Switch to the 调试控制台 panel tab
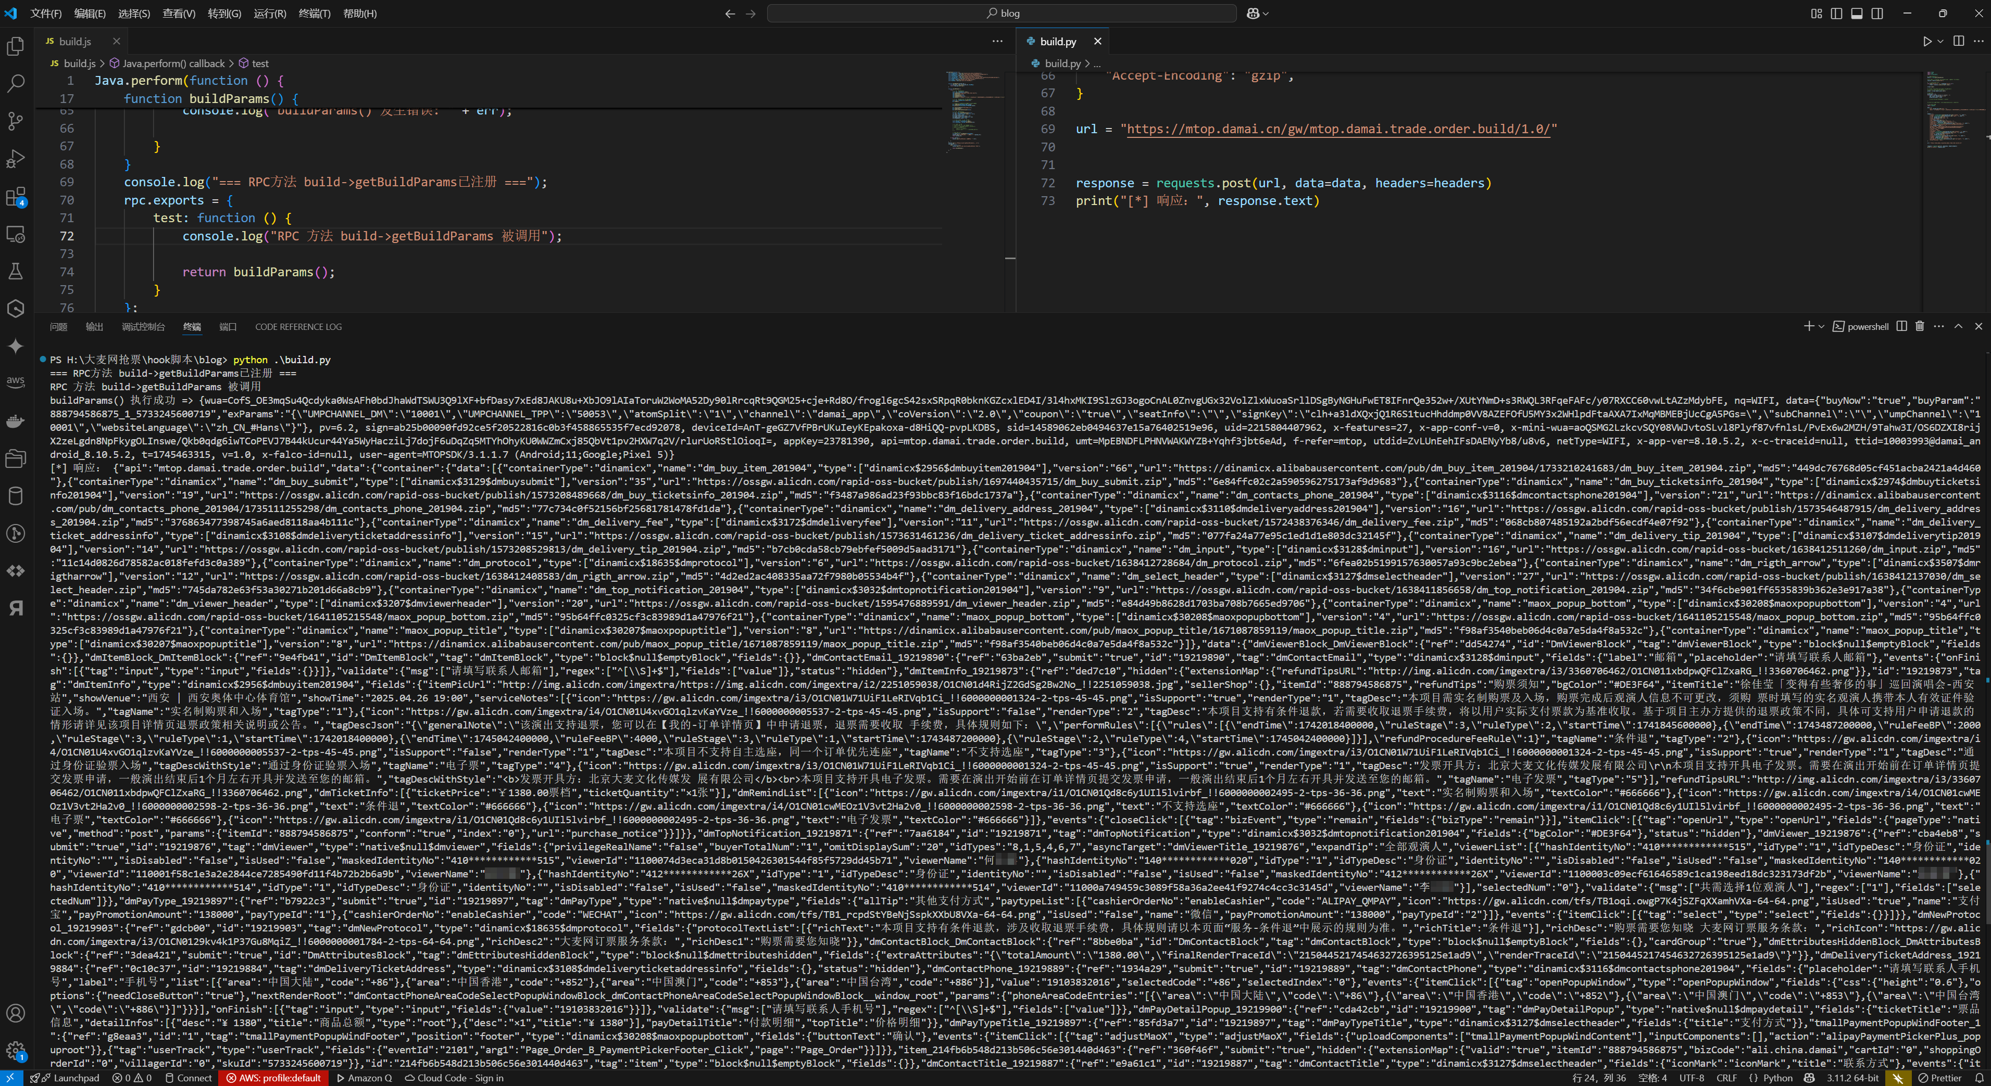 point(143,327)
